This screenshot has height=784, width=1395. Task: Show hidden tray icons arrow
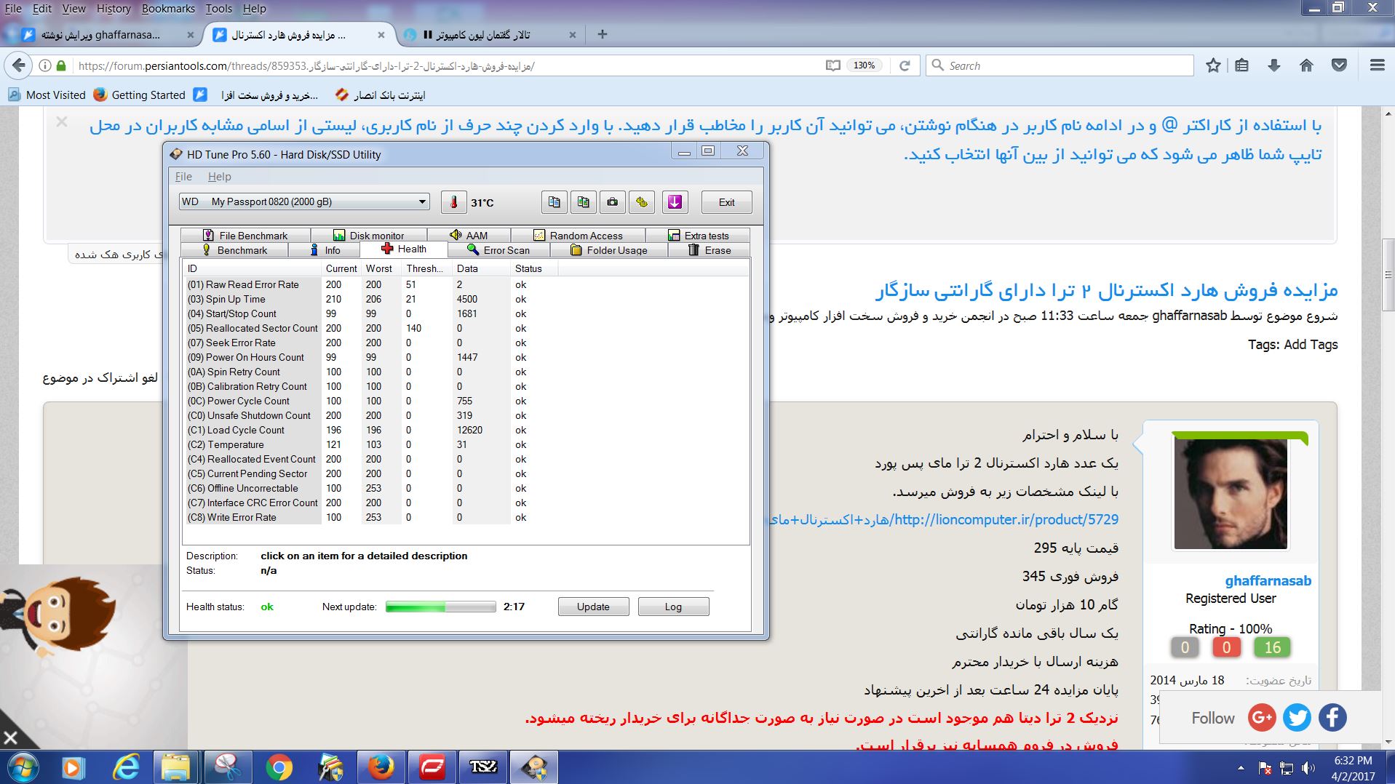tap(1241, 768)
